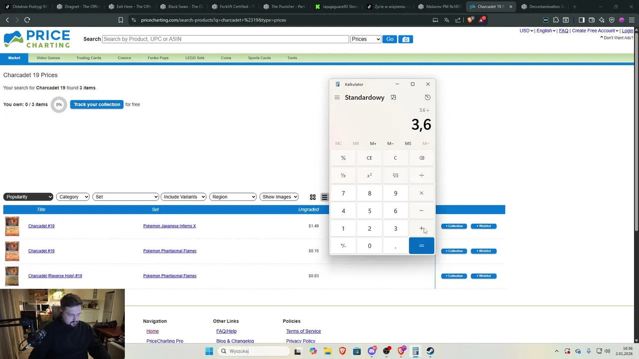Click the x squared button in Calculator

coord(369,176)
